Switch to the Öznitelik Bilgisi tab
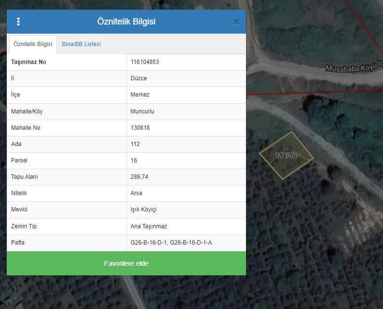383x309 pixels. 33,44
